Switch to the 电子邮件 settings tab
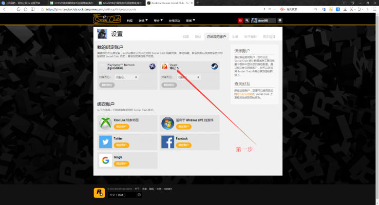 [x=250, y=37]
